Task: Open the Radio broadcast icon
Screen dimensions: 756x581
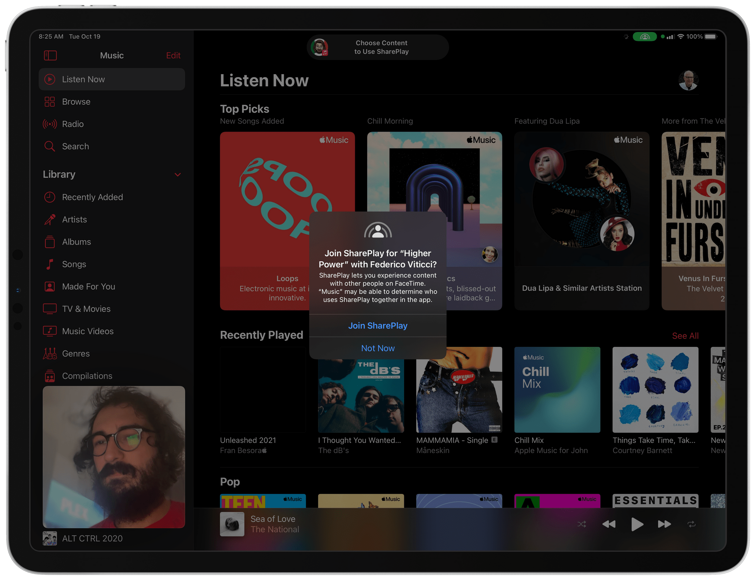Action: click(50, 124)
